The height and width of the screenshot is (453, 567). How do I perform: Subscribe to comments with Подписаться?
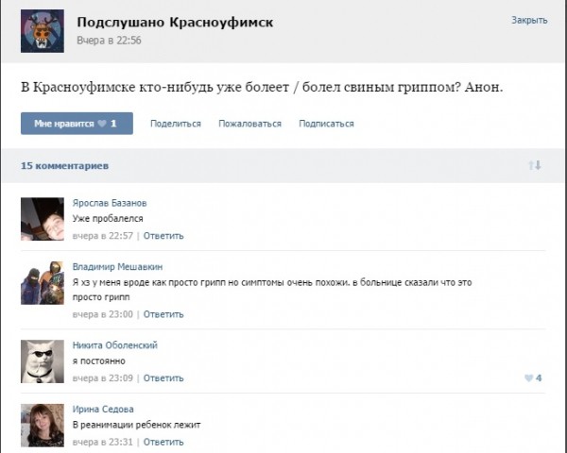tap(326, 124)
